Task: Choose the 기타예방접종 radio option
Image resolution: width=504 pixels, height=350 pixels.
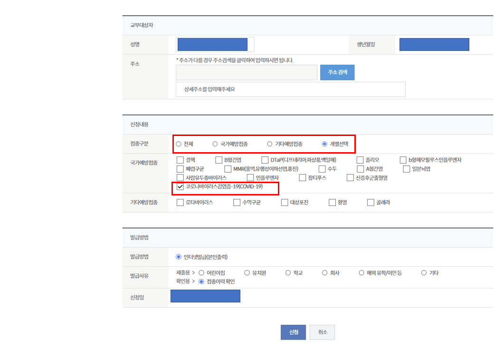Action: pos(270,144)
